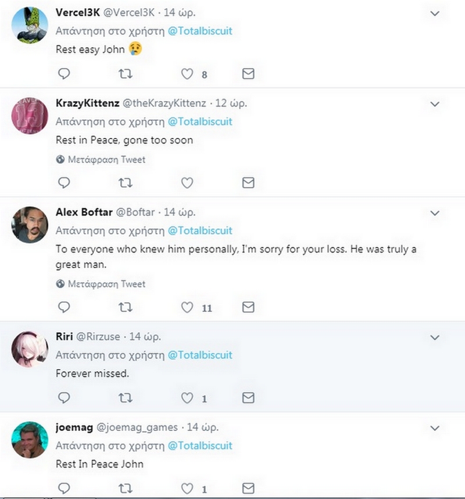
Task: Open dropdown arrow on joemag's tweet
Action: pyautogui.click(x=435, y=428)
